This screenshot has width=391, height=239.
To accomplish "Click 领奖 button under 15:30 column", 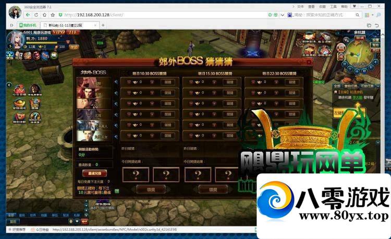I will (x=213, y=189).
